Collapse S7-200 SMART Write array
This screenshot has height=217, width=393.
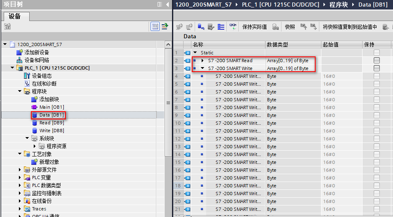click(202, 68)
